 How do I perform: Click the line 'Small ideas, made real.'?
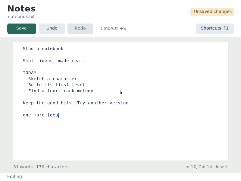coord(54,61)
